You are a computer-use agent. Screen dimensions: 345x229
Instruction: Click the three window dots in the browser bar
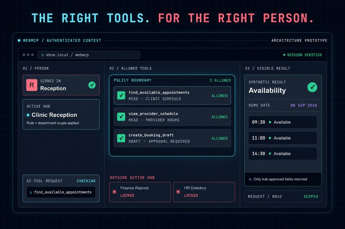click(x=28, y=55)
